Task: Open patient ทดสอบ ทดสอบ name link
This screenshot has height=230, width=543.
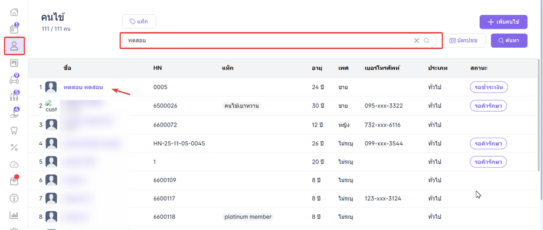Action: click(83, 88)
